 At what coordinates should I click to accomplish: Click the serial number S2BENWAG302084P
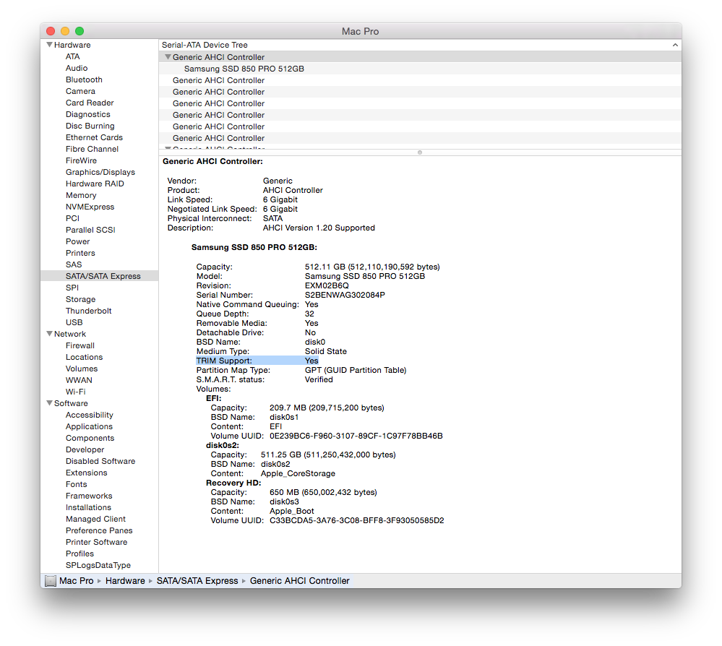tap(345, 295)
